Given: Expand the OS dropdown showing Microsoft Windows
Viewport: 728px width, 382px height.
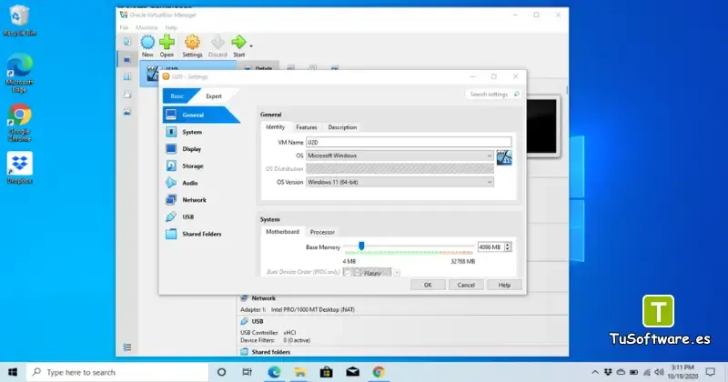Looking at the screenshot, I should point(399,156).
